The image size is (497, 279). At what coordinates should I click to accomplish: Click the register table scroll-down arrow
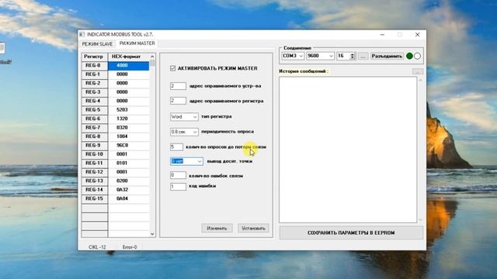tap(152, 234)
